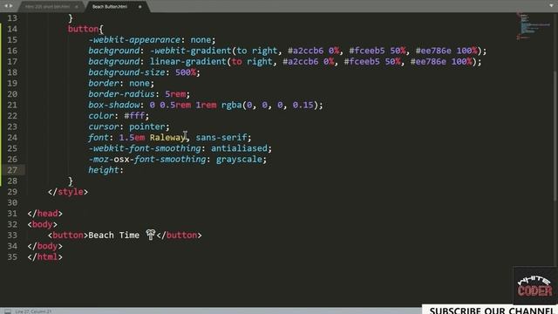Click 'Raleway' font name on line 24
The width and height of the screenshot is (558, 314).
coord(167,138)
